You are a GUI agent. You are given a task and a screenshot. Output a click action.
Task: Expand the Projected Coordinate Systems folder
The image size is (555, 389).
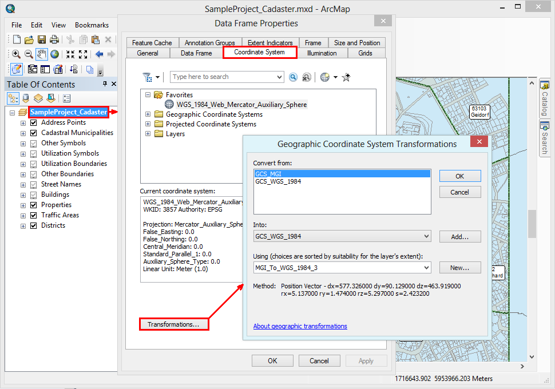(148, 124)
